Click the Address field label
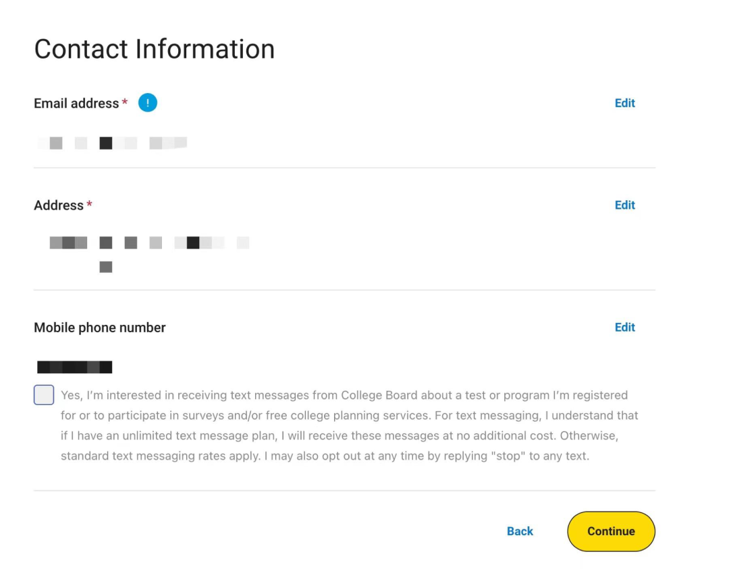Viewport: 729px width, 585px height. point(59,205)
